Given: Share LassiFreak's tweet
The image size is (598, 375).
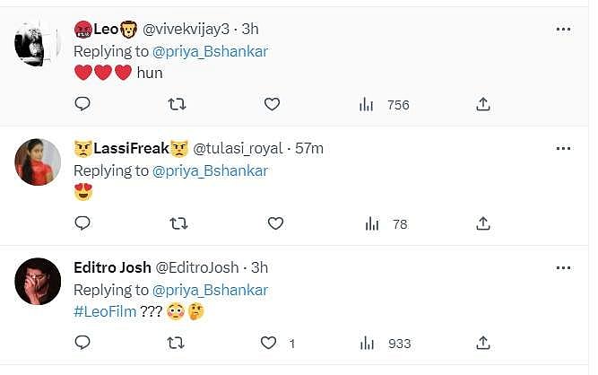Looking at the screenshot, I should pos(483,223).
